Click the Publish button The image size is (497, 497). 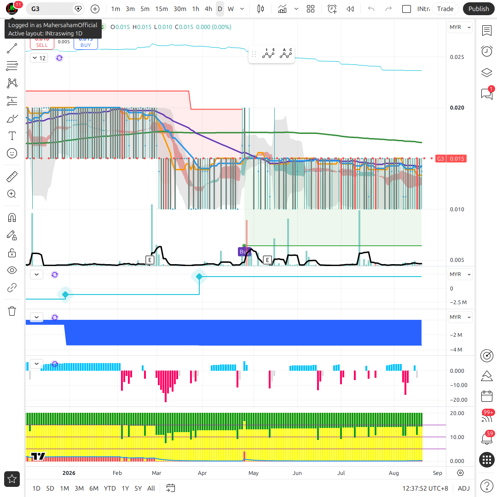478,9
